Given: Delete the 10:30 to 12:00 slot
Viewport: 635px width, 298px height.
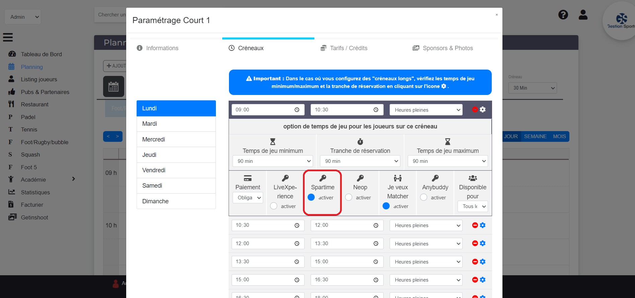Looking at the screenshot, I should 475,225.
